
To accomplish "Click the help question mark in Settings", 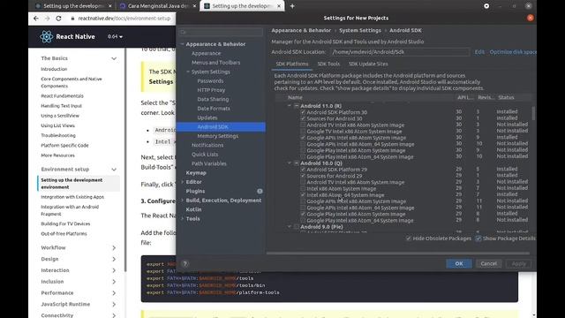I will [x=185, y=263].
